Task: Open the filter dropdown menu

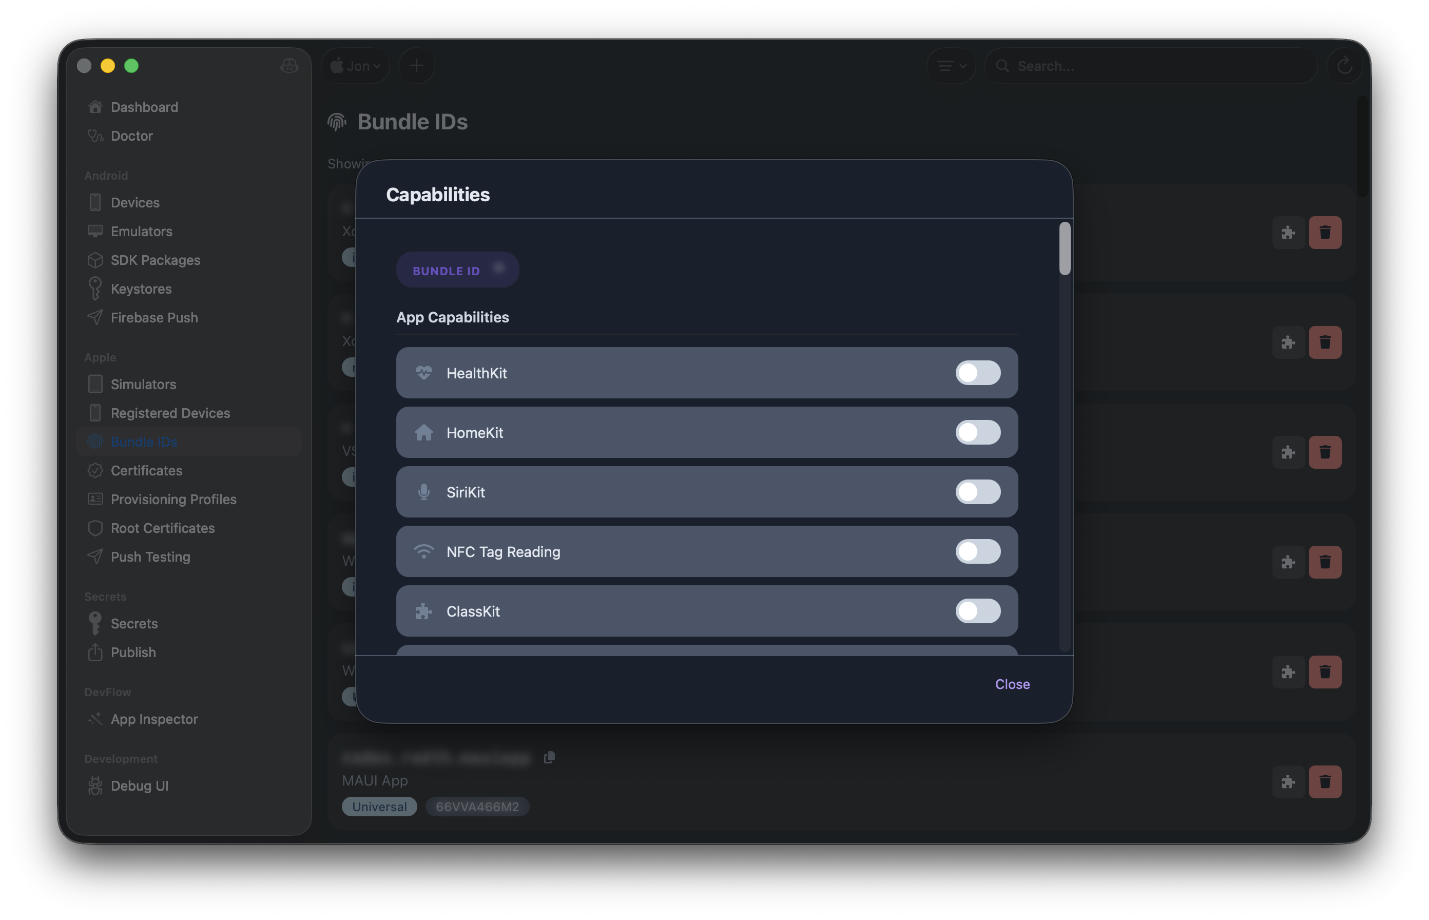Action: click(x=951, y=66)
